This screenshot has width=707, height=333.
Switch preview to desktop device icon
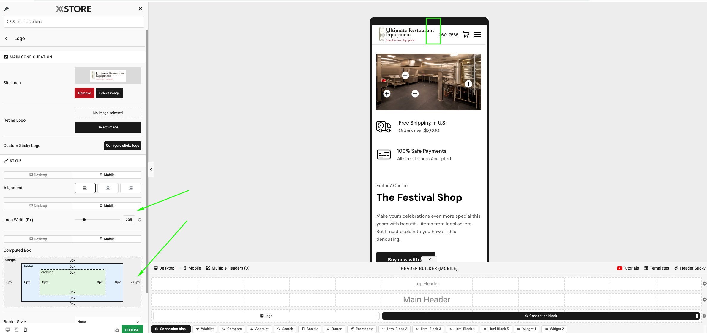[x=8, y=330]
